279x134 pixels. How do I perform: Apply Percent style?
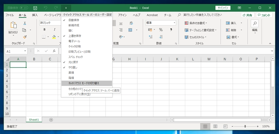pos(161,30)
